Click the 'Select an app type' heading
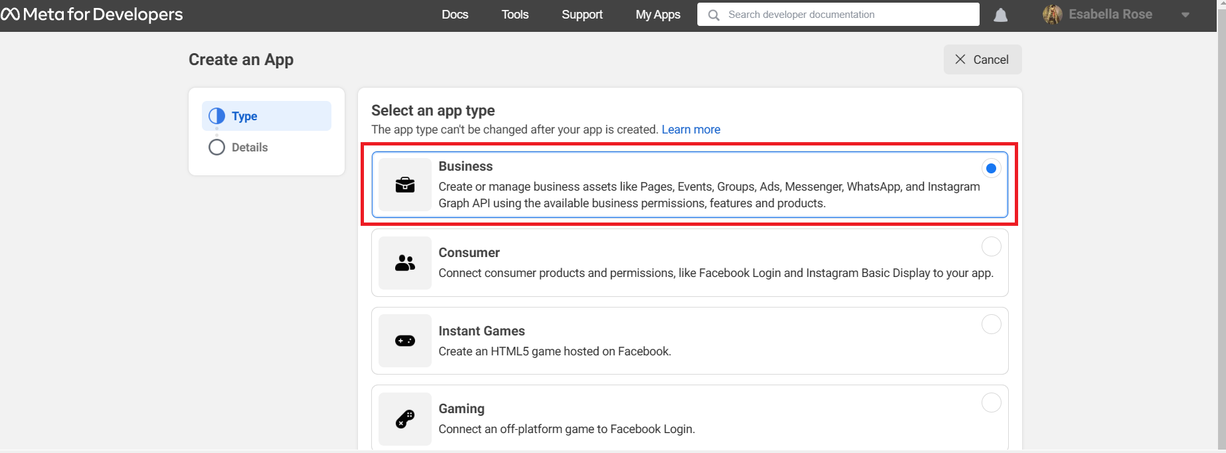Viewport: 1226px width, 453px height. [x=433, y=110]
